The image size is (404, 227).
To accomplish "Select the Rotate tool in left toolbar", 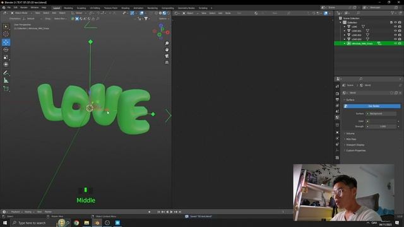I will click(x=6, y=50).
